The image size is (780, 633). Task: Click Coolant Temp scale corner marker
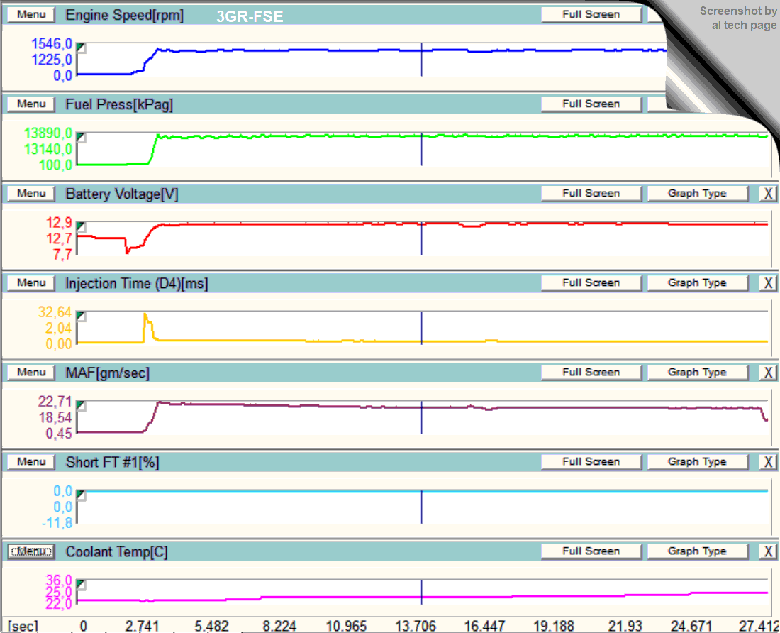click(81, 584)
